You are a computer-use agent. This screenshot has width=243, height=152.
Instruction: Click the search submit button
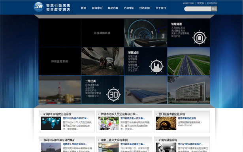tap(214, 9)
